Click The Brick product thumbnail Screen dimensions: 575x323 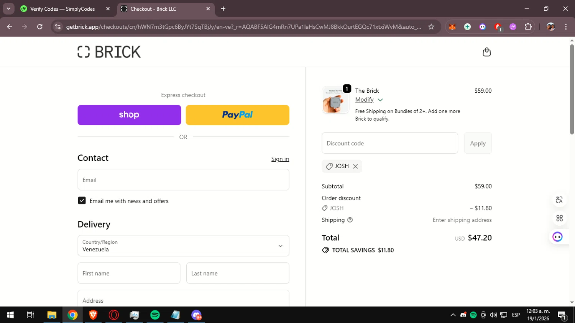[x=335, y=100]
